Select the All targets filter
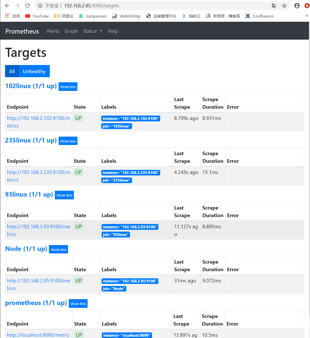 pos(12,71)
